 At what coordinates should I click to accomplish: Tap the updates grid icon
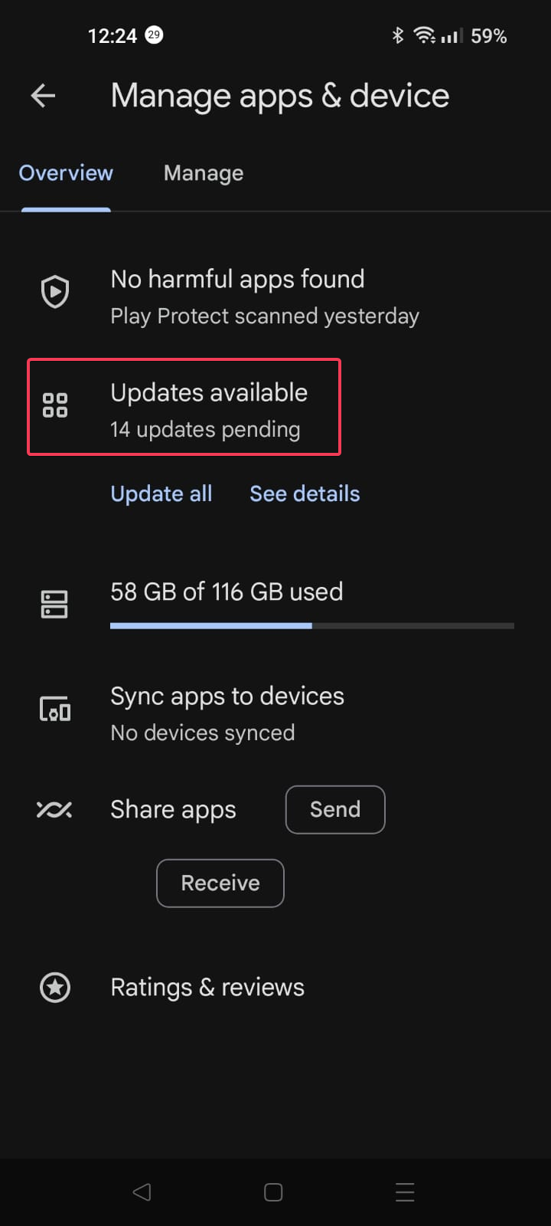(x=55, y=405)
